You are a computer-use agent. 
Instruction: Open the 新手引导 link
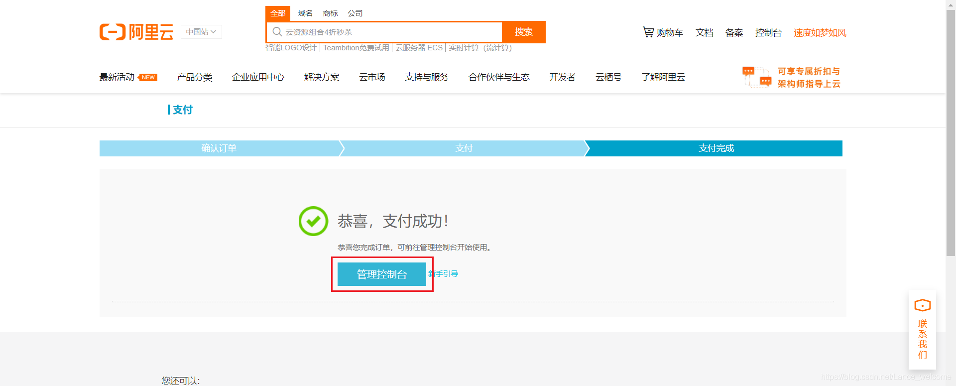click(443, 274)
